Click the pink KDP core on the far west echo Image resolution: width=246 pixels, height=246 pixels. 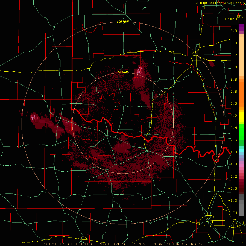tap(33, 117)
